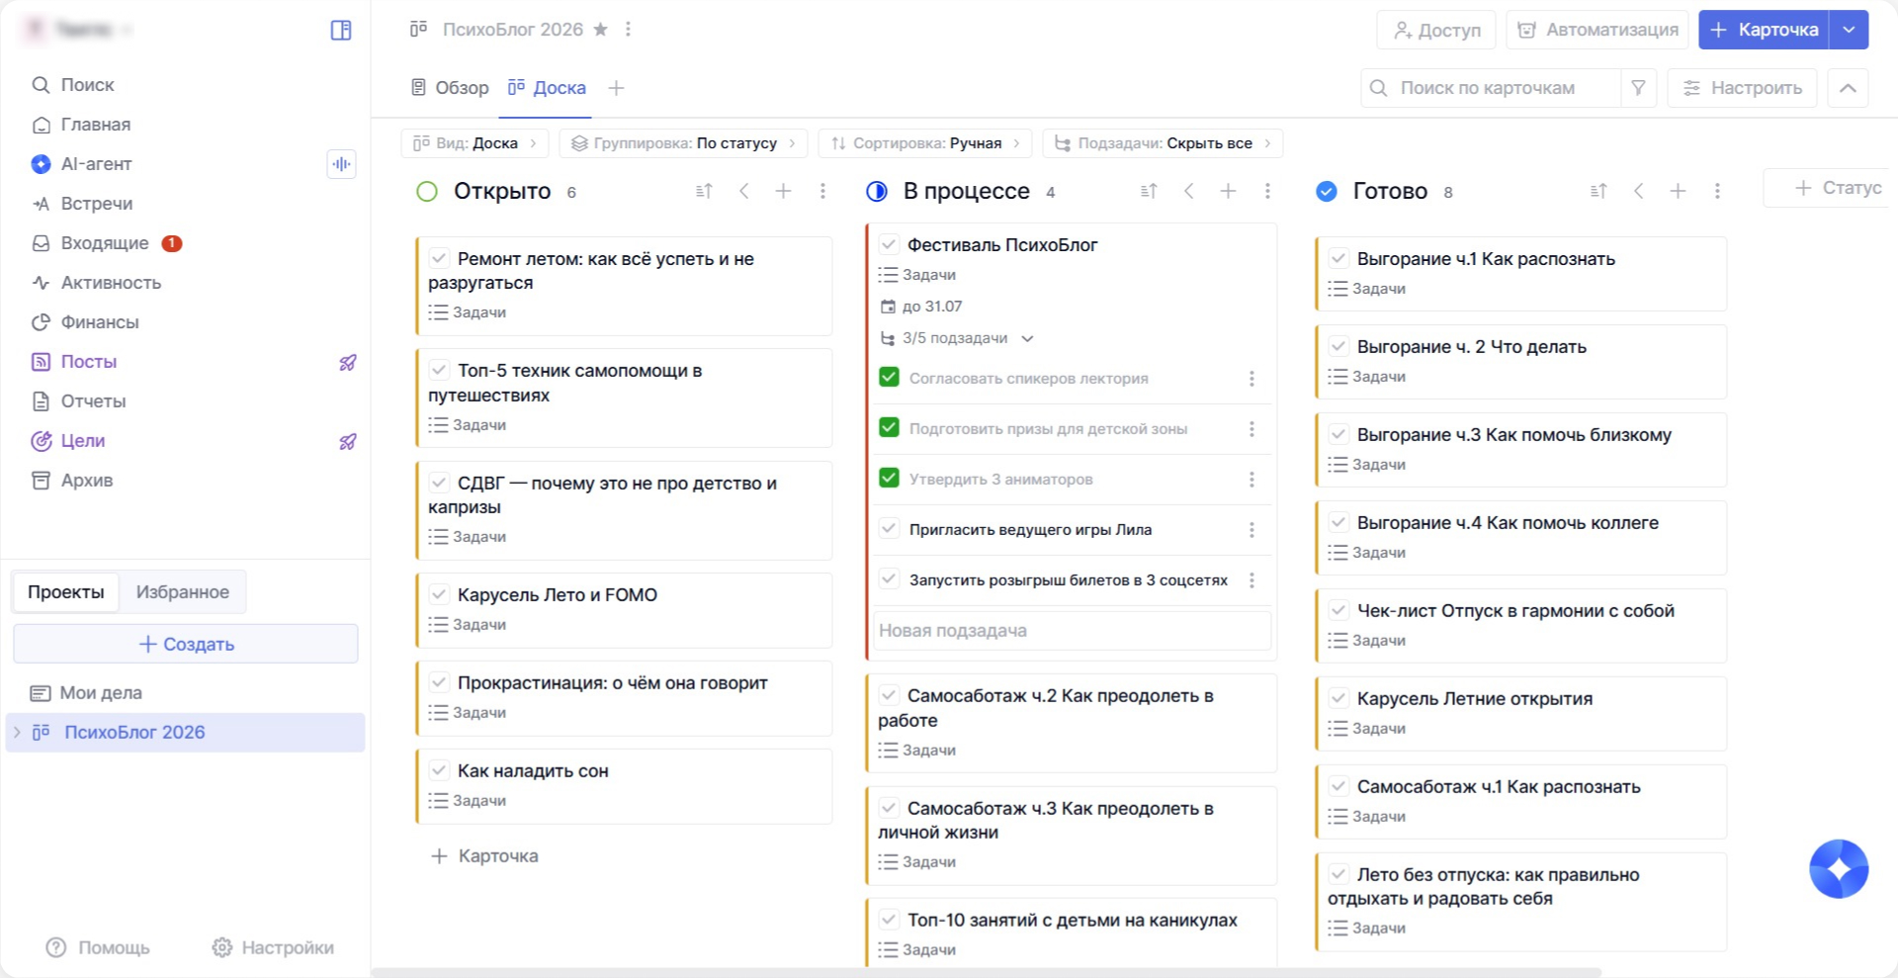Open Финансы in the sidebar

[x=100, y=322]
